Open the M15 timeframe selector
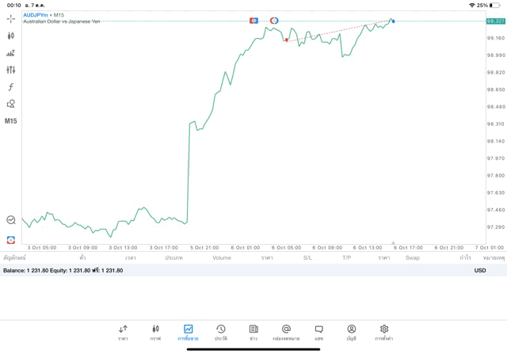507x354 pixels. coord(11,121)
